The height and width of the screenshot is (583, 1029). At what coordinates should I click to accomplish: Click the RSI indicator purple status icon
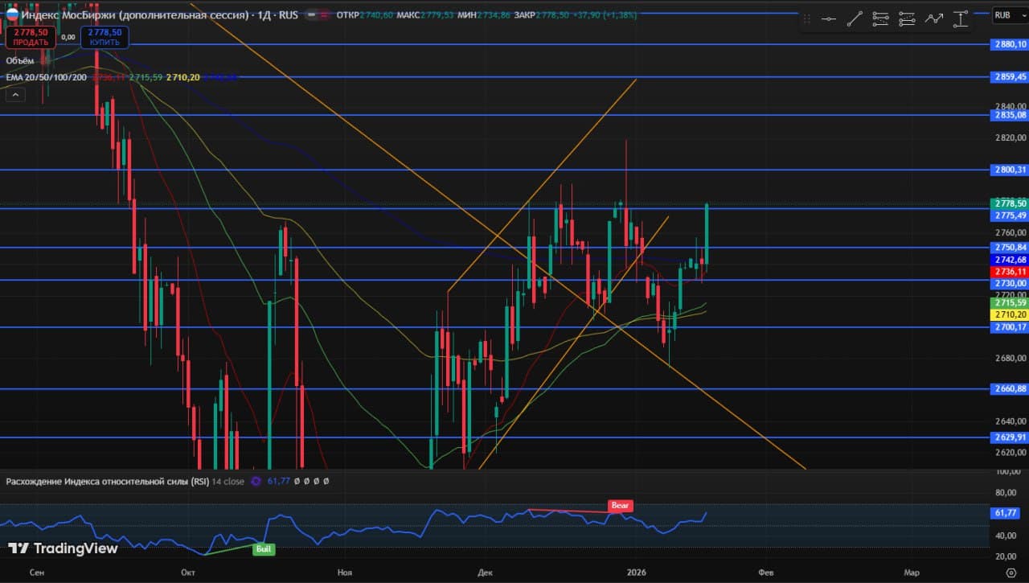tap(256, 481)
